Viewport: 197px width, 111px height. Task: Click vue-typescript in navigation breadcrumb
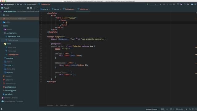click(x=9, y=4)
